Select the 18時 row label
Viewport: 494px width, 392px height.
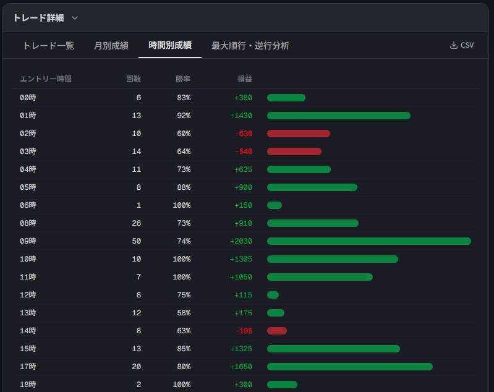(x=28, y=385)
